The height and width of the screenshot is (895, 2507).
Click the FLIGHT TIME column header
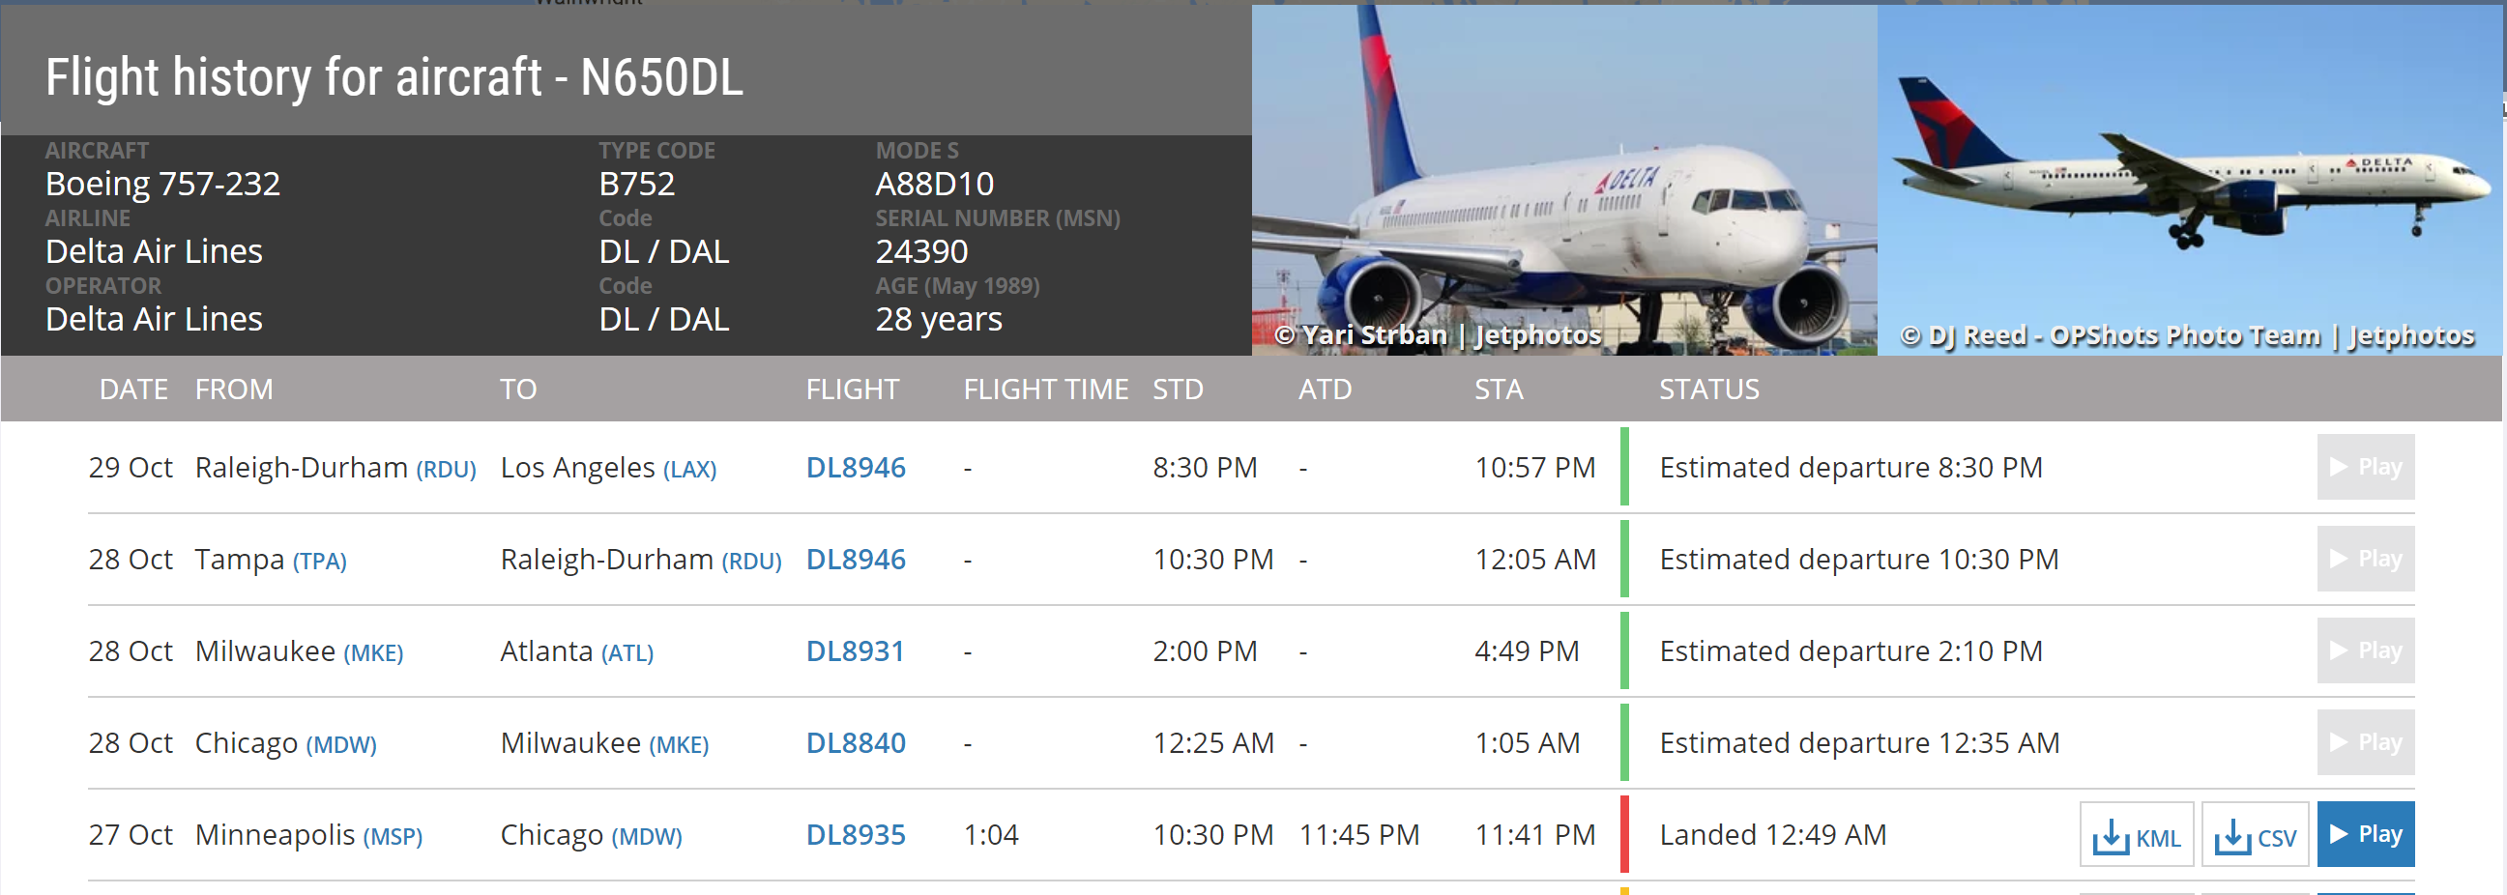click(1045, 390)
